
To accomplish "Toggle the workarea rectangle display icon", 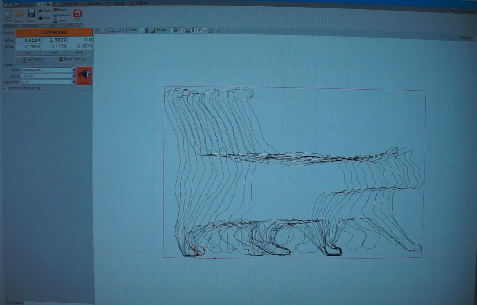I will click(205, 30).
